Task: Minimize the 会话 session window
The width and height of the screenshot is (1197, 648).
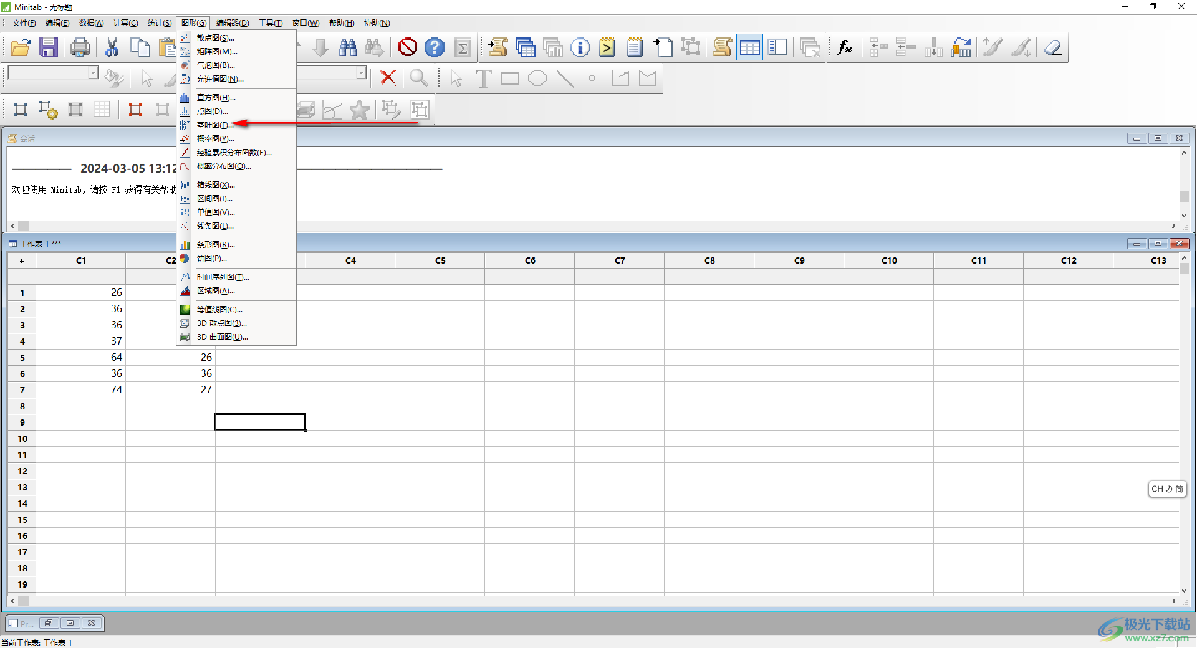Action: coord(1137,138)
